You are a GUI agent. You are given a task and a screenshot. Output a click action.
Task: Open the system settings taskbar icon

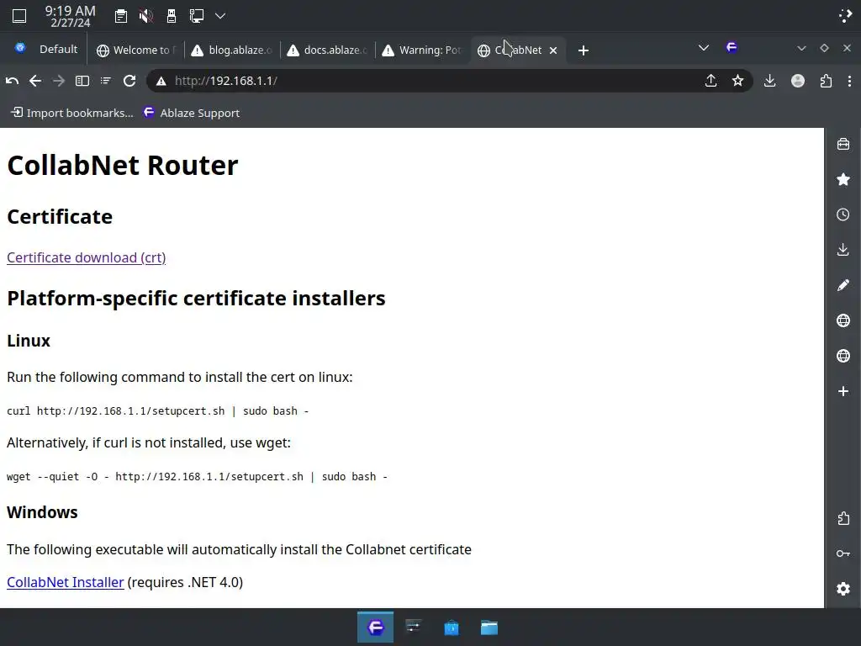click(x=414, y=627)
